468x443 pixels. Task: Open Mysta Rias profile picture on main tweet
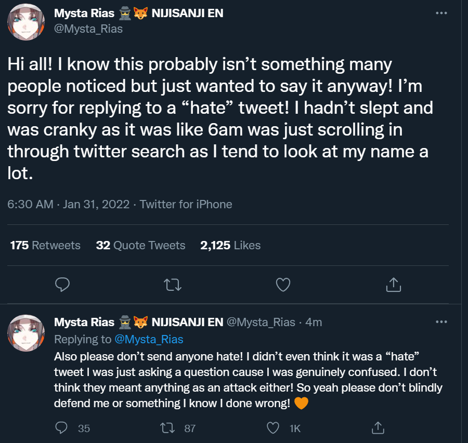coord(26,22)
